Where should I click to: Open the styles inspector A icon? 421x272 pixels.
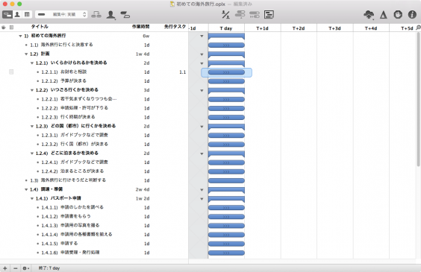(384, 14)
